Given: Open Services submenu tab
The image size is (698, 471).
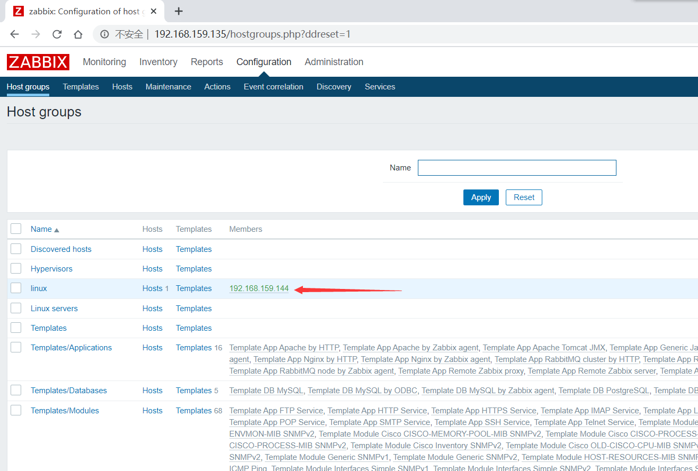Looking at the screenshot, I should (x=380, y=87).
